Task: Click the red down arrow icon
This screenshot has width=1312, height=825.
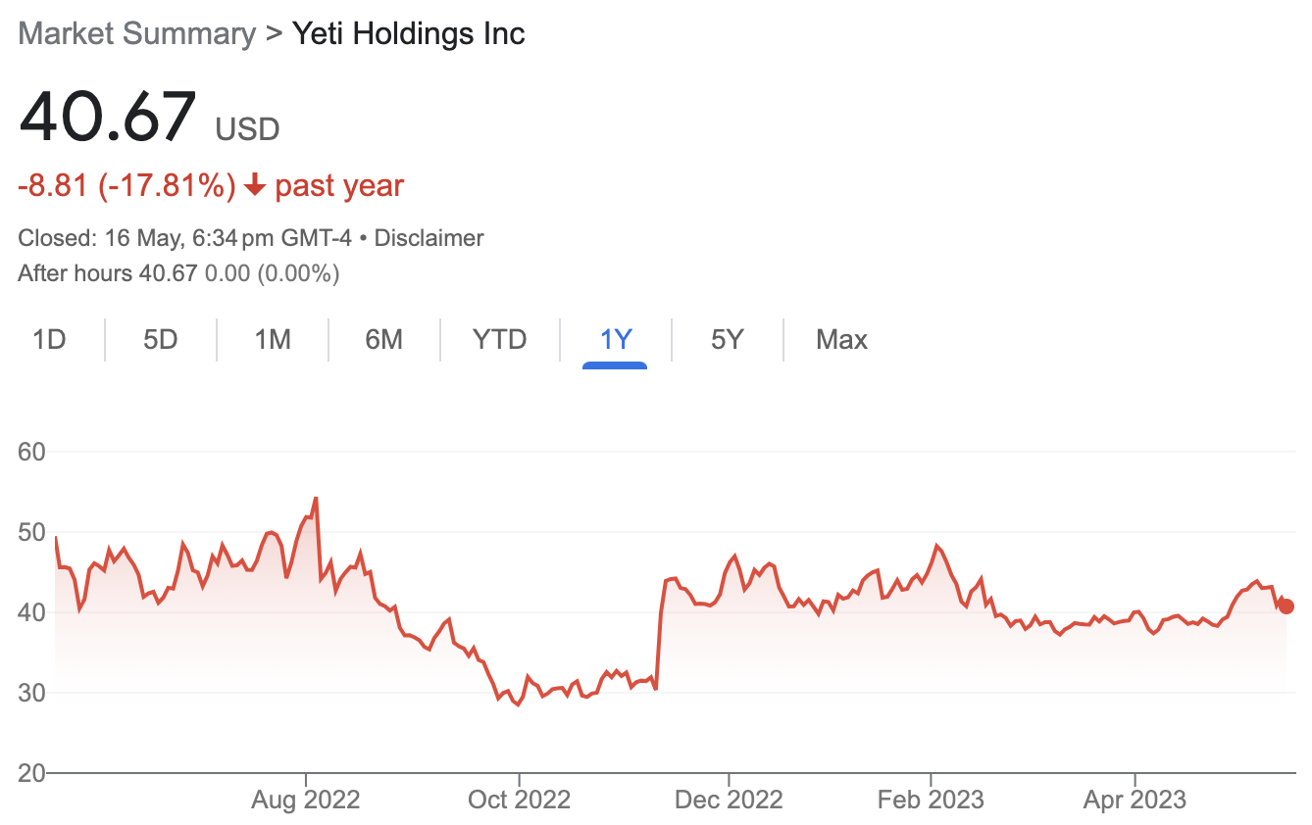Action: [x=255, y=185]
